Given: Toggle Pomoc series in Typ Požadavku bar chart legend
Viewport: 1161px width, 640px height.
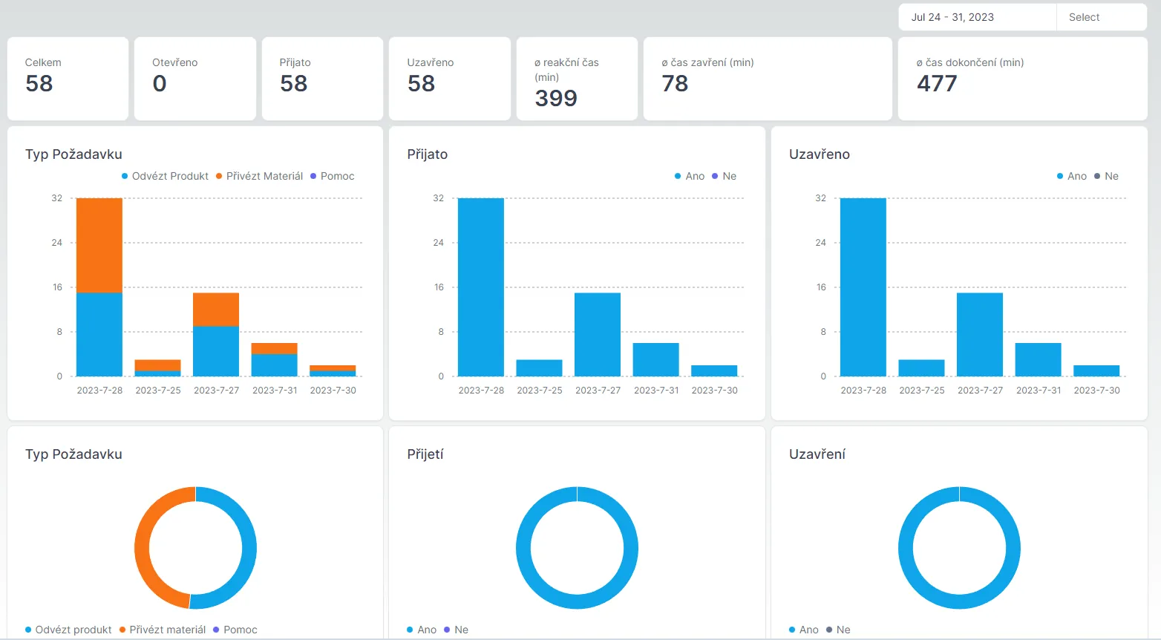Looking at the screenshot, I should click(332, 176).
